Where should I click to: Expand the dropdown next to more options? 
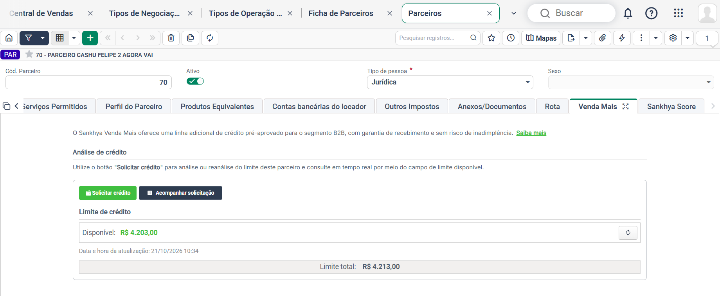(x=656, y=38)
